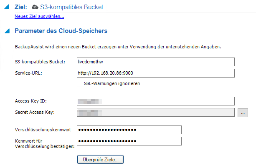
Task: Select the Secret Access Key field
Action: click(155, 112)
